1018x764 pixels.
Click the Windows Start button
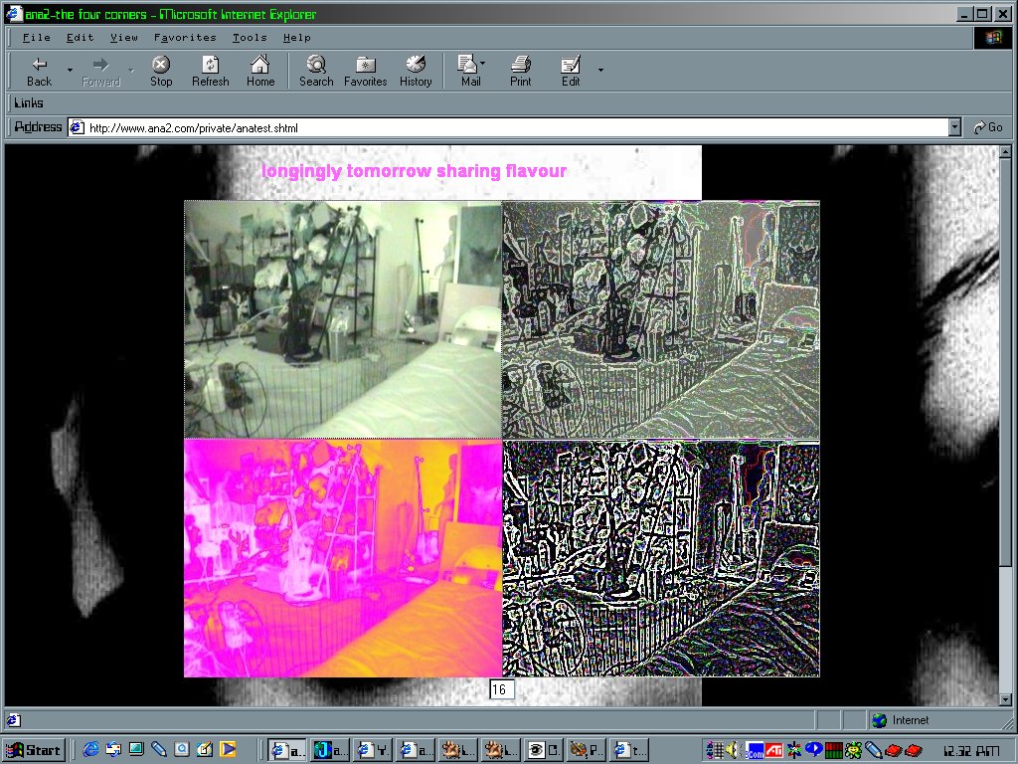click(35, 750)
